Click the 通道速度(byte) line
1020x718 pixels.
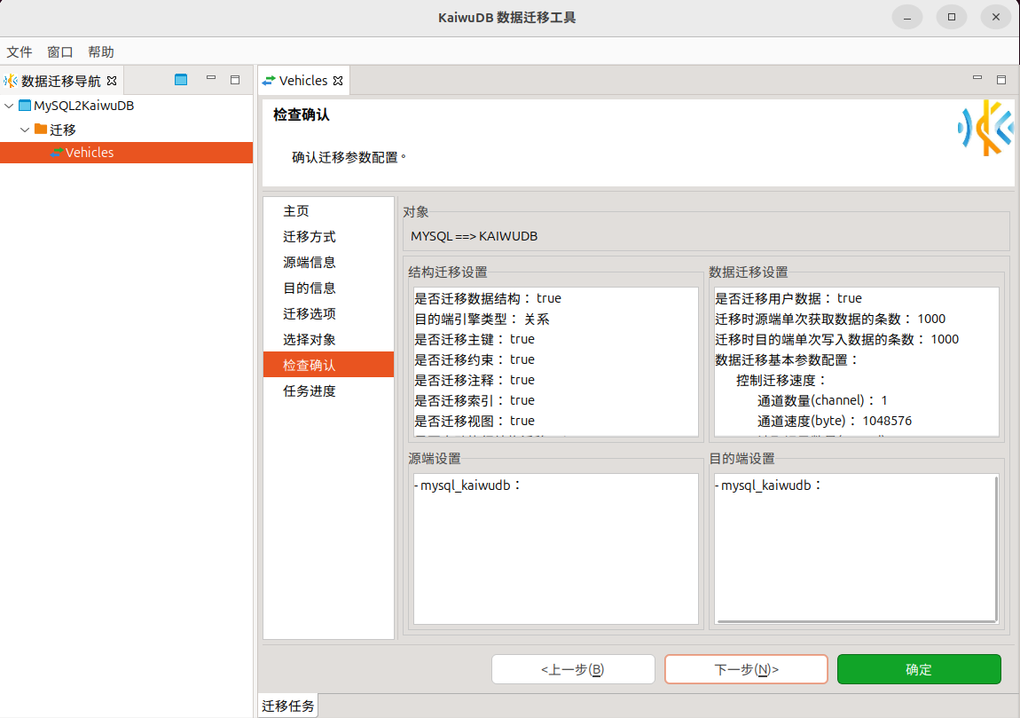click(834, 421)
